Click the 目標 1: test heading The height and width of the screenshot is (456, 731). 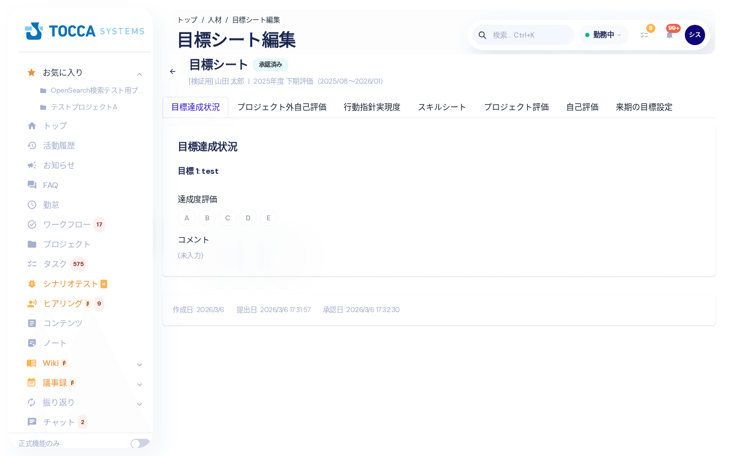pyautogui.click(x=198, y=171)
